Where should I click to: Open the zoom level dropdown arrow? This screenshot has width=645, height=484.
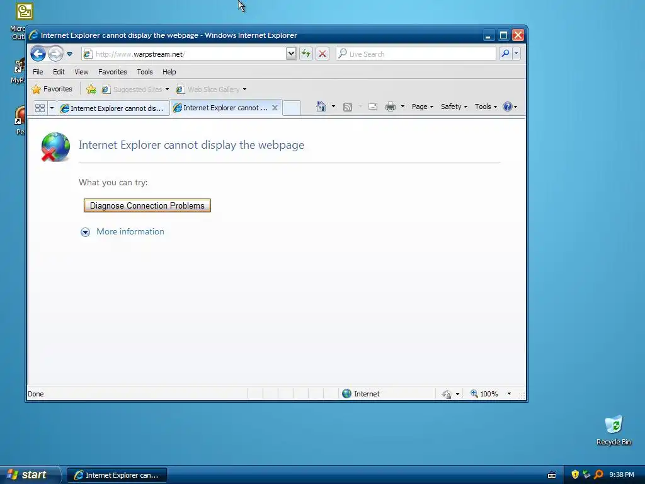509,394
